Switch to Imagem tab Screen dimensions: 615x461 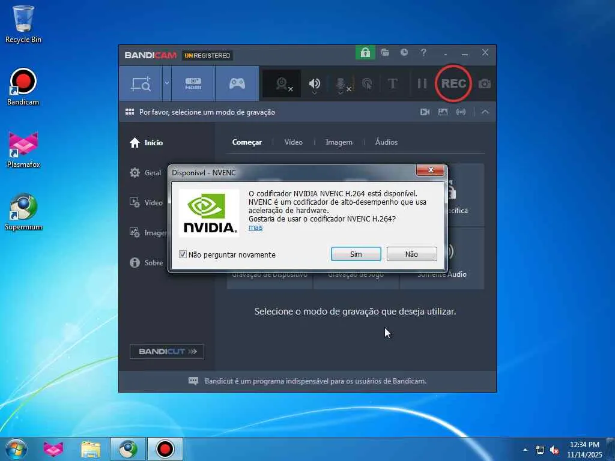click(339, 142)
